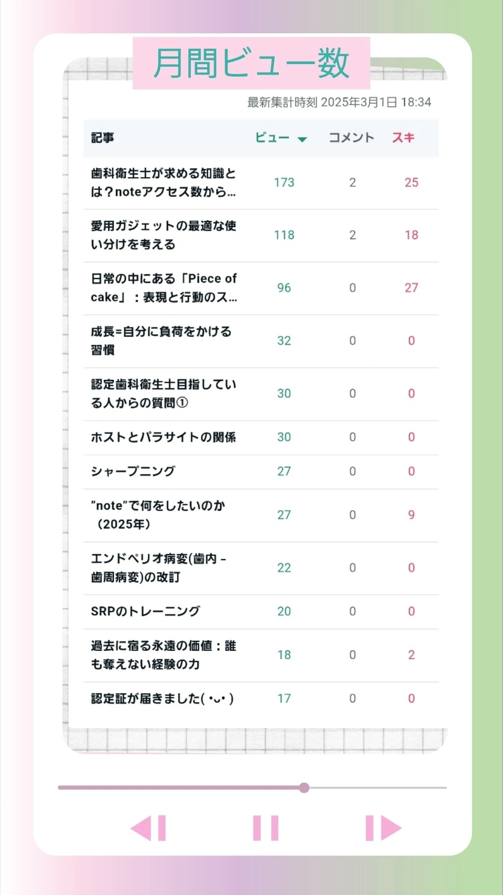This screenshot has height=895, width=503.
Task: Click the previous track icon
Action: 148,828
